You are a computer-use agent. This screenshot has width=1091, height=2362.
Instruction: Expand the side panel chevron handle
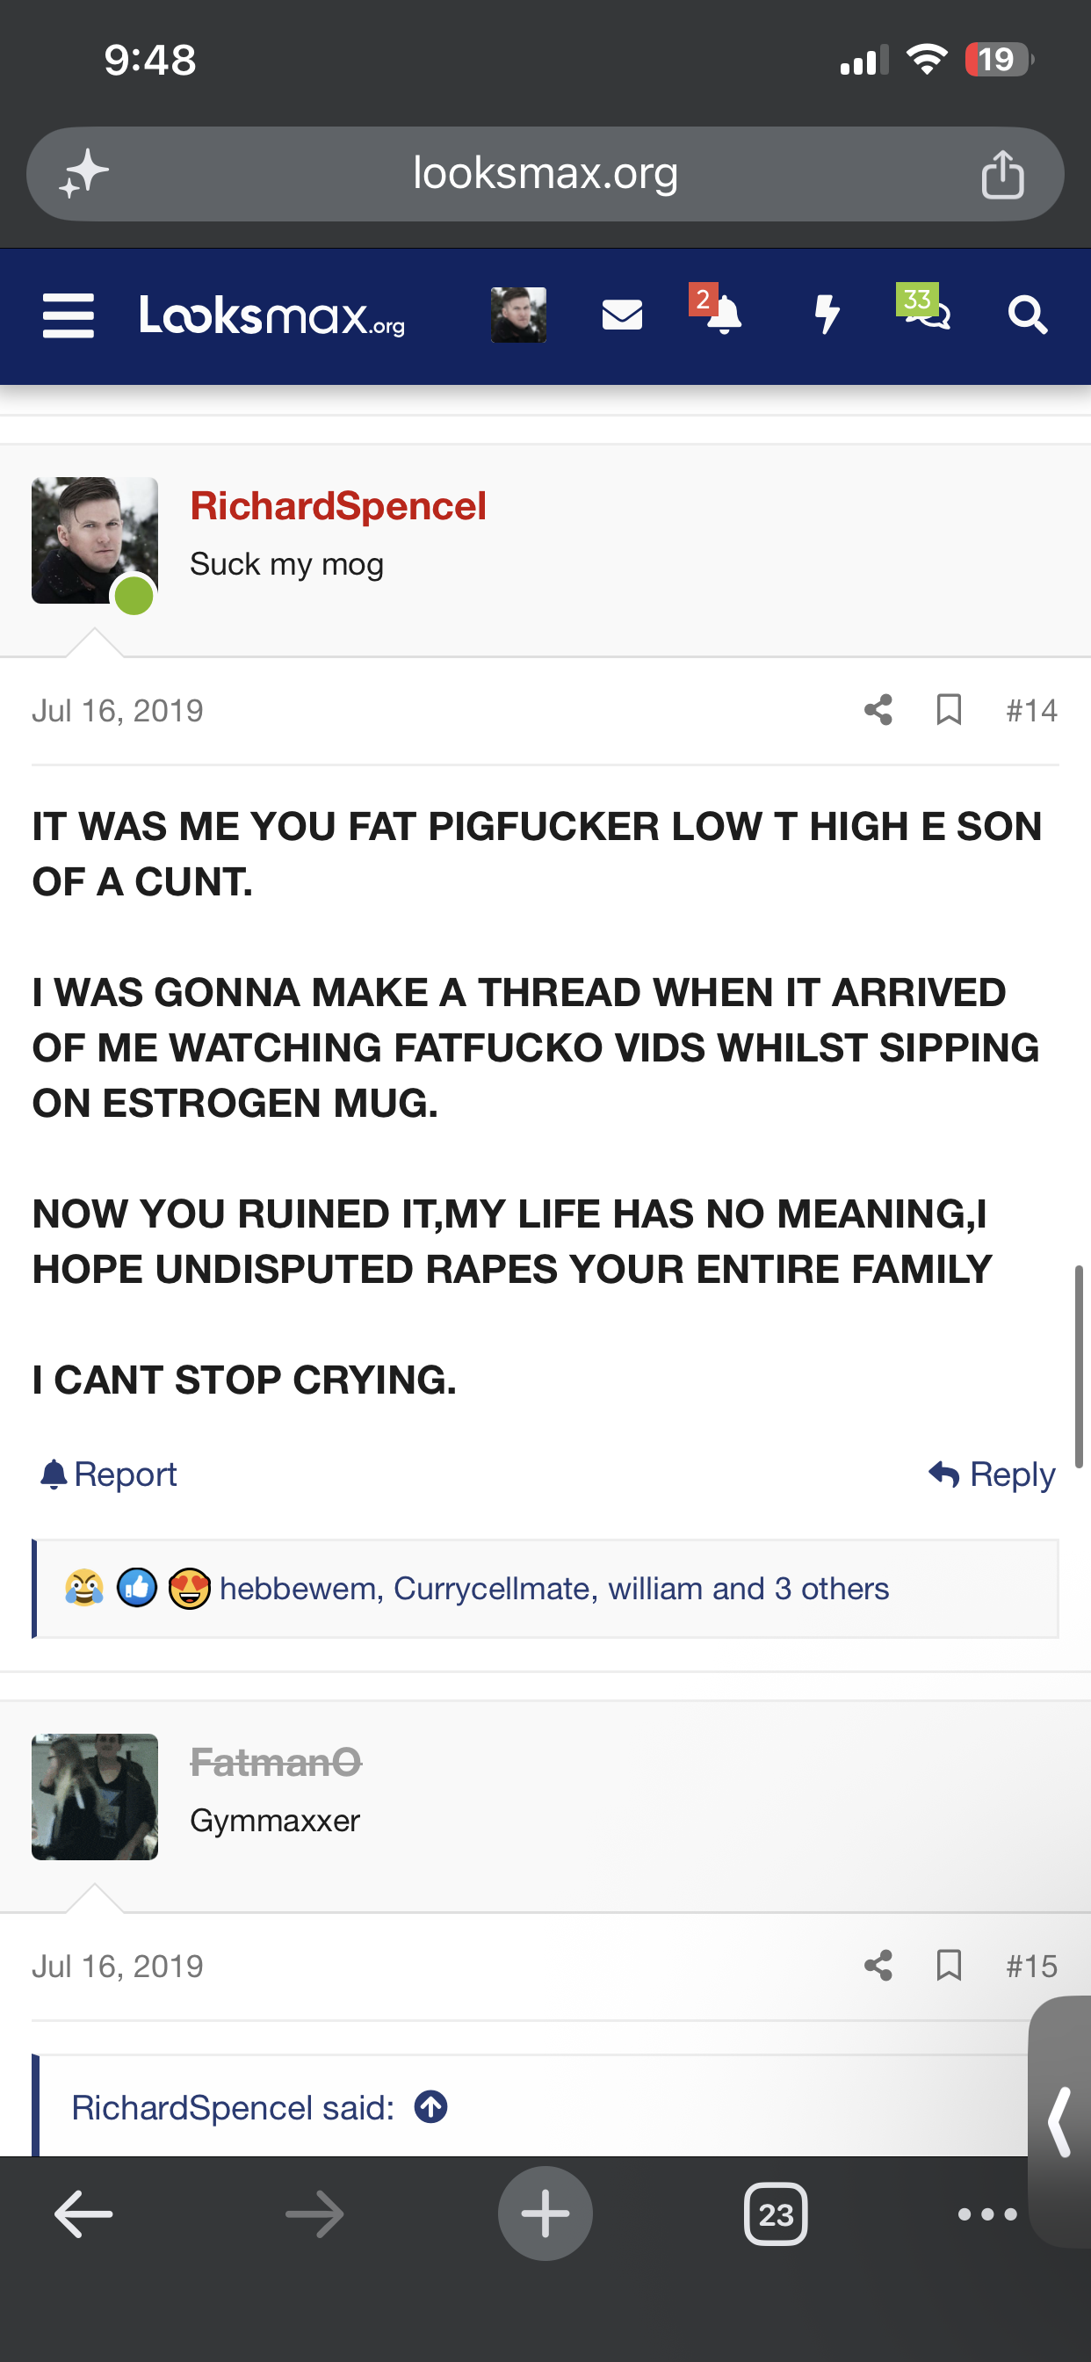(1060, 2122)
